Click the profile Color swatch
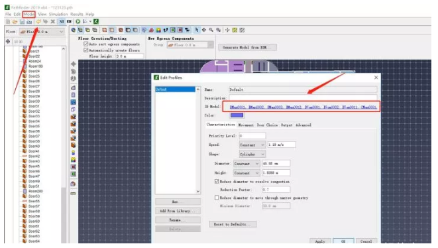 pos(237,115)
